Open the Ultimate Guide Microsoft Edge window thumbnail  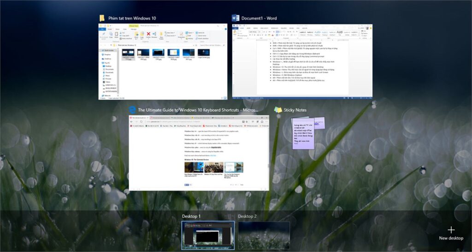[199, 153]
